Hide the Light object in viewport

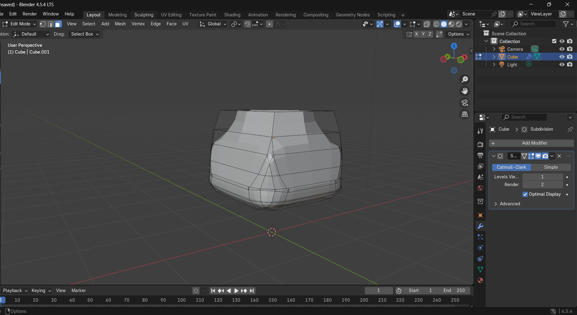[562, 64]
